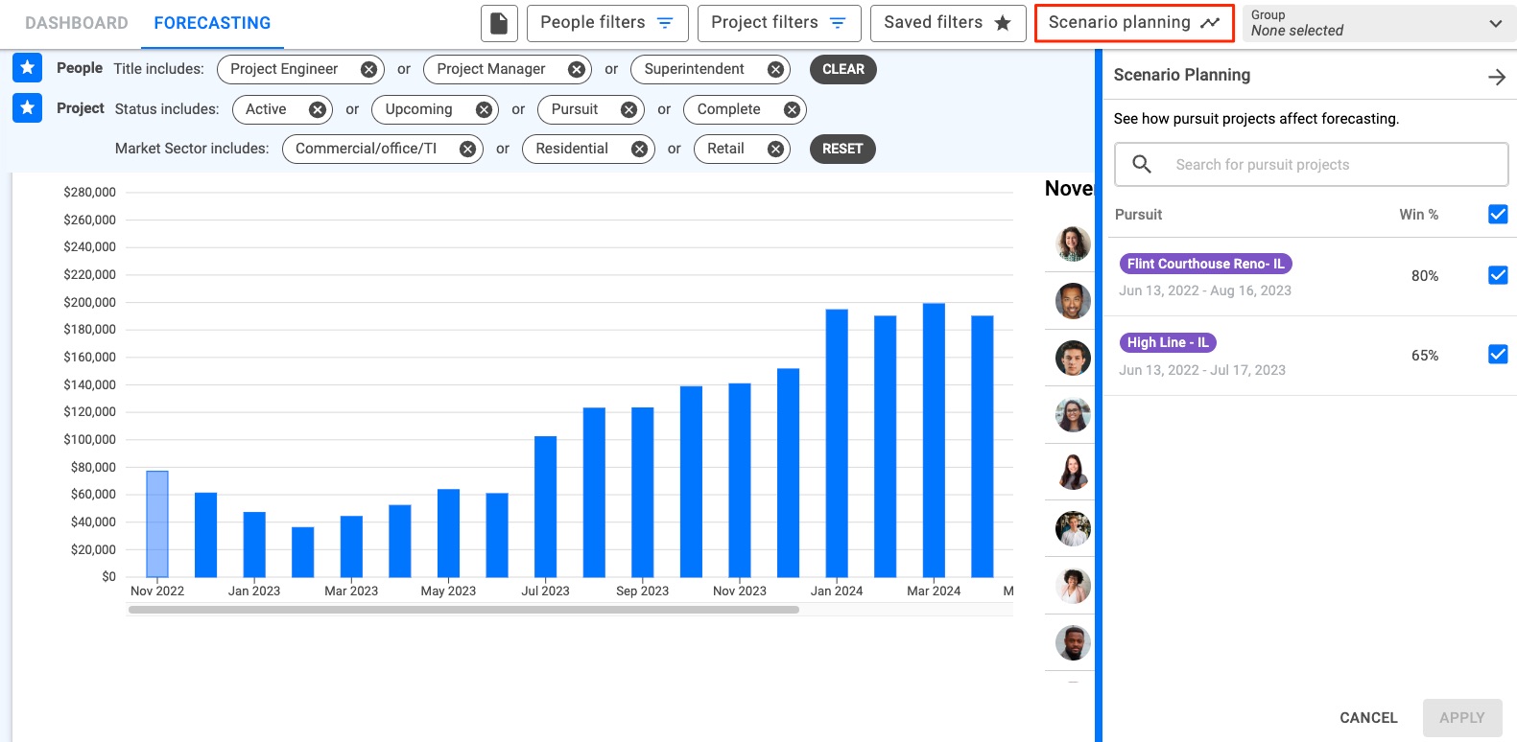The image size is (1517, 742).
Task: Uncheck the Flint Courthouse Reno pursuit checkbox
Action: coord(1497,275)
